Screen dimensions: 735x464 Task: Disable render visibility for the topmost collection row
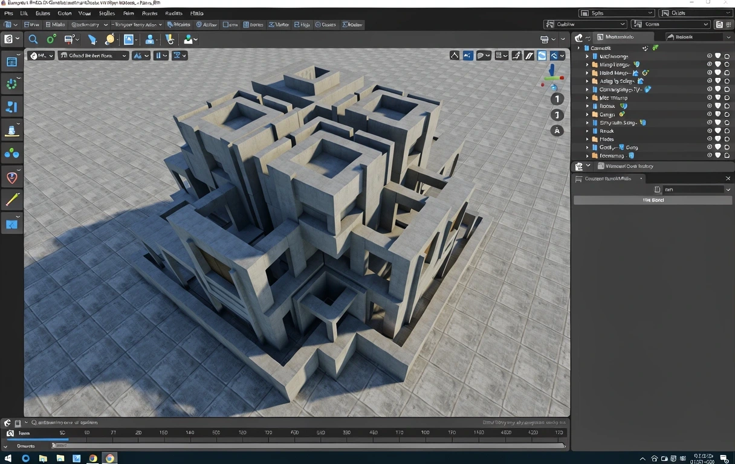click(727, 56)
